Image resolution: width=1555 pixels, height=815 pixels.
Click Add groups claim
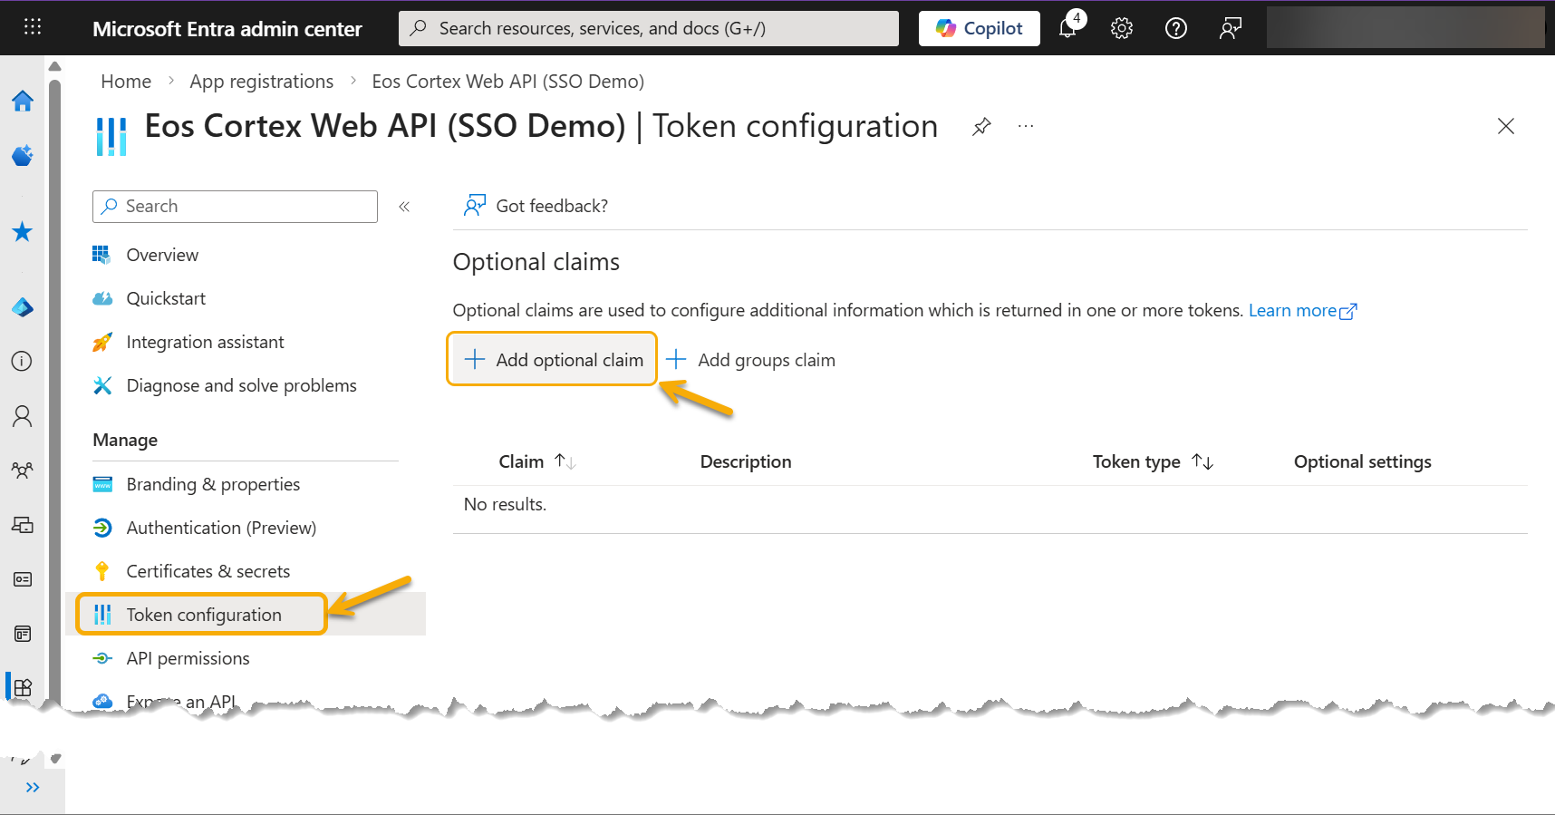click(750, 360)
